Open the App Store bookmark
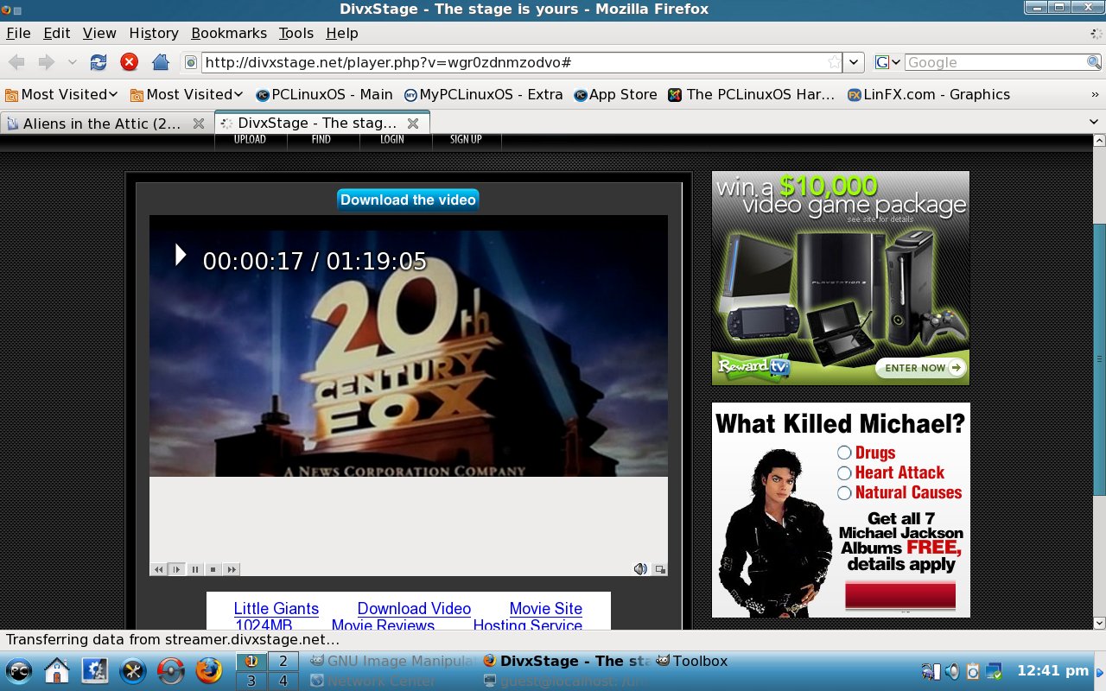Image resolution: width=1106 pixels, height=691 pixels. click(x=615, y=94)
